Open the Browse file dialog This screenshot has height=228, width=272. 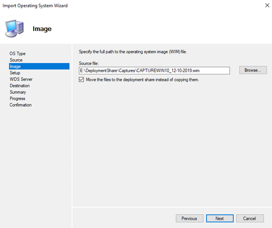[253, 70]
